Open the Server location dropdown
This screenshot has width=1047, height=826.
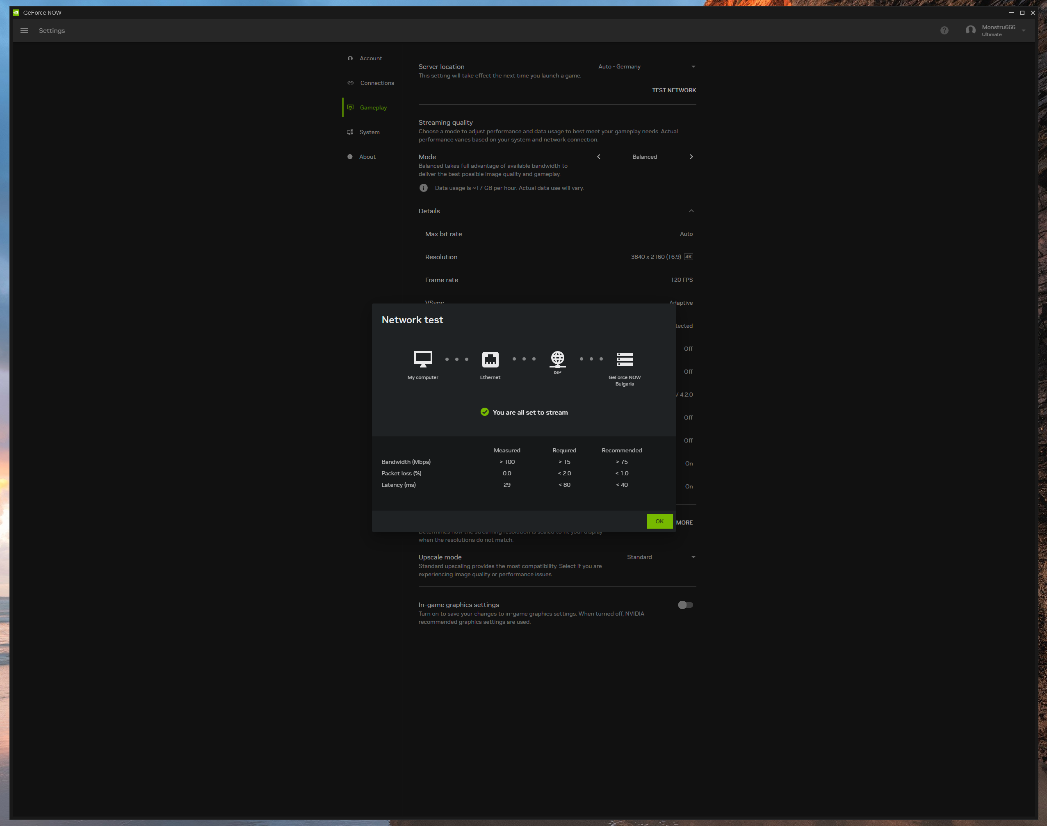click(x=646, y=67)
